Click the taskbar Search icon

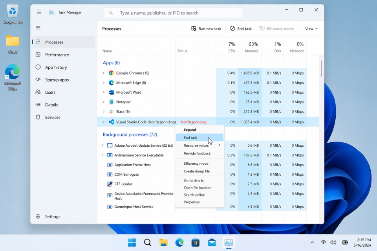coord(148,243)
